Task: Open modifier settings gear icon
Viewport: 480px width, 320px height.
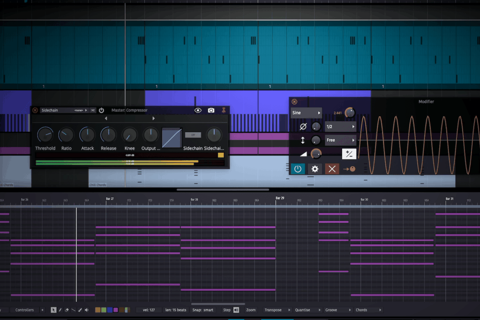Action: pos(315,169)
